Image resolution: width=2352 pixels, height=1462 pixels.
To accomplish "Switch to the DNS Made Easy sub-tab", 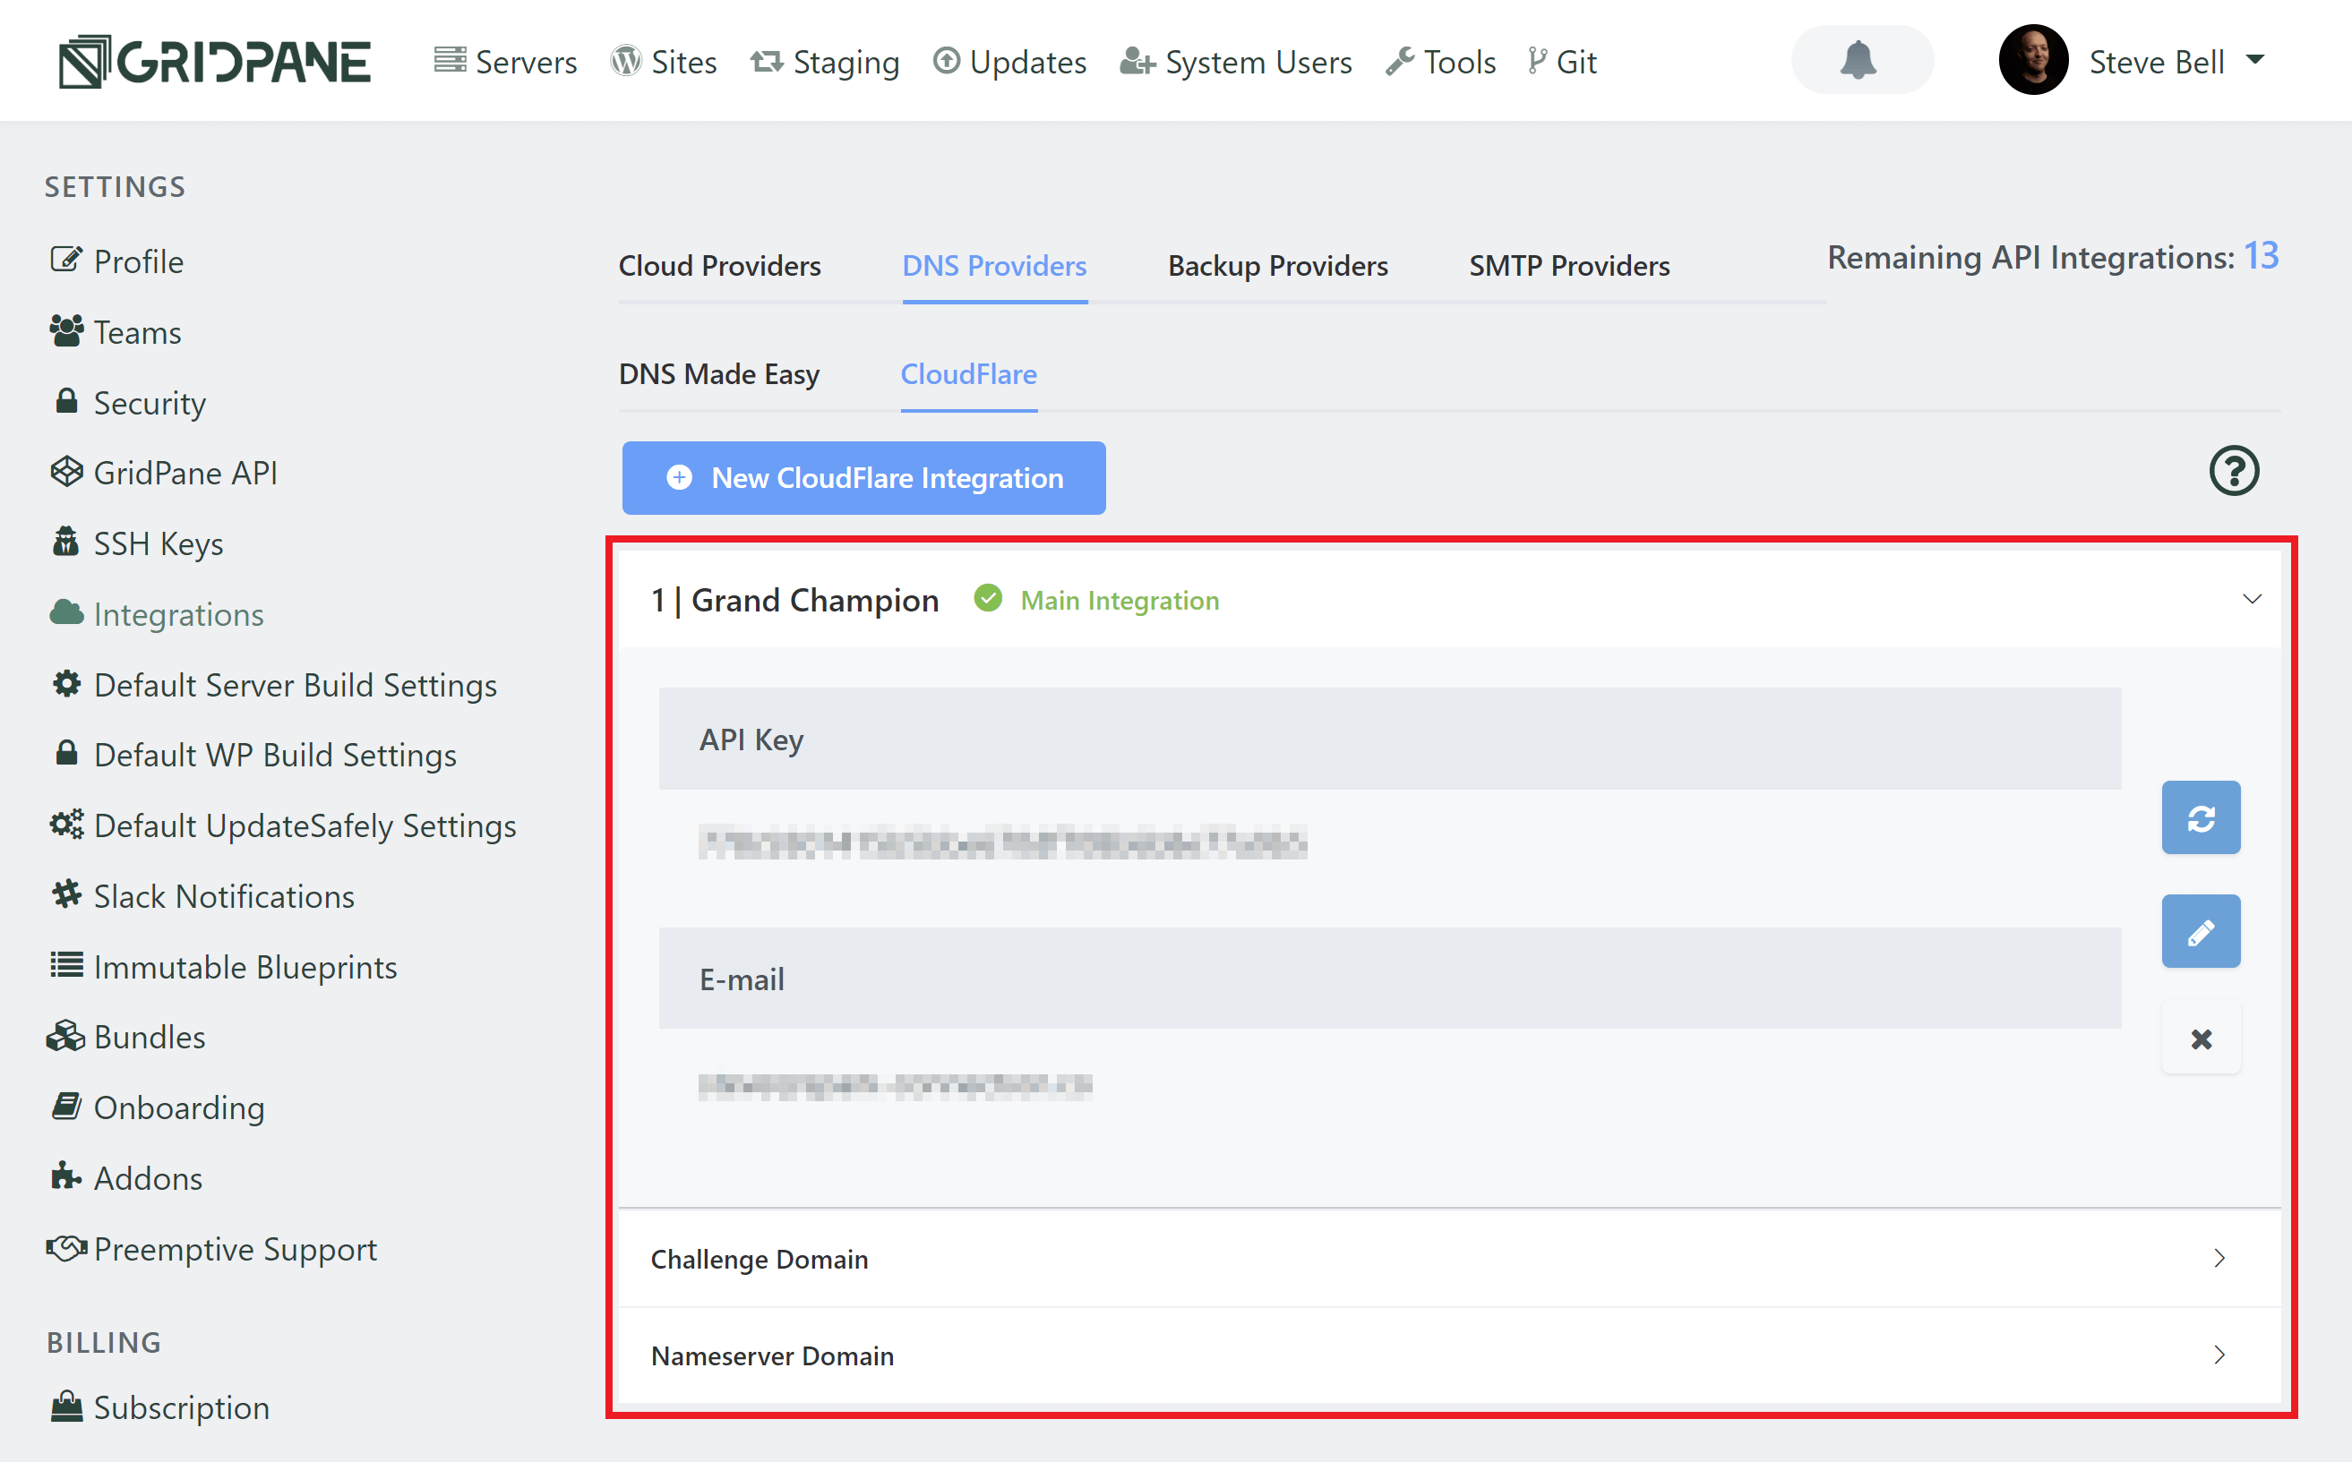I will click(718, 374).
